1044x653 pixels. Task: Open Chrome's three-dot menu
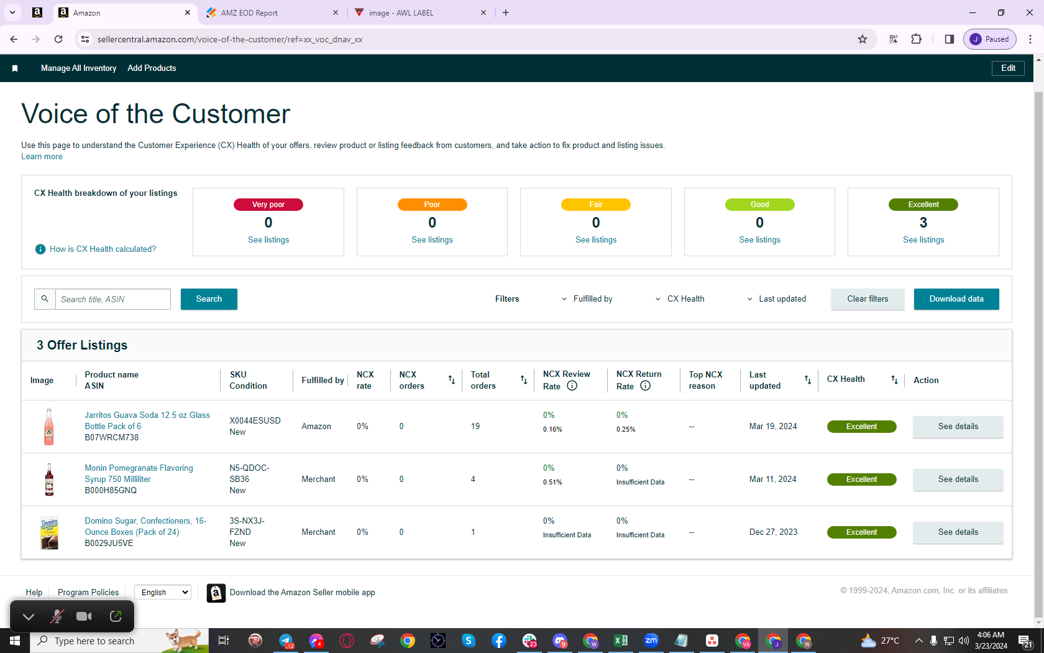point(1030,39)
